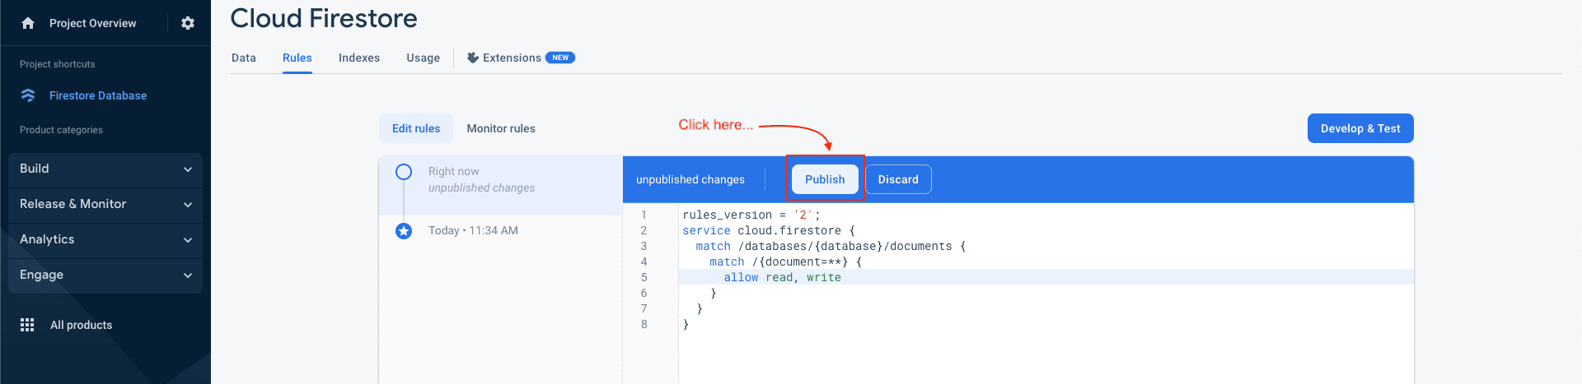
Task: Click the Cloud Firestore page title
Action: point(324,18)
